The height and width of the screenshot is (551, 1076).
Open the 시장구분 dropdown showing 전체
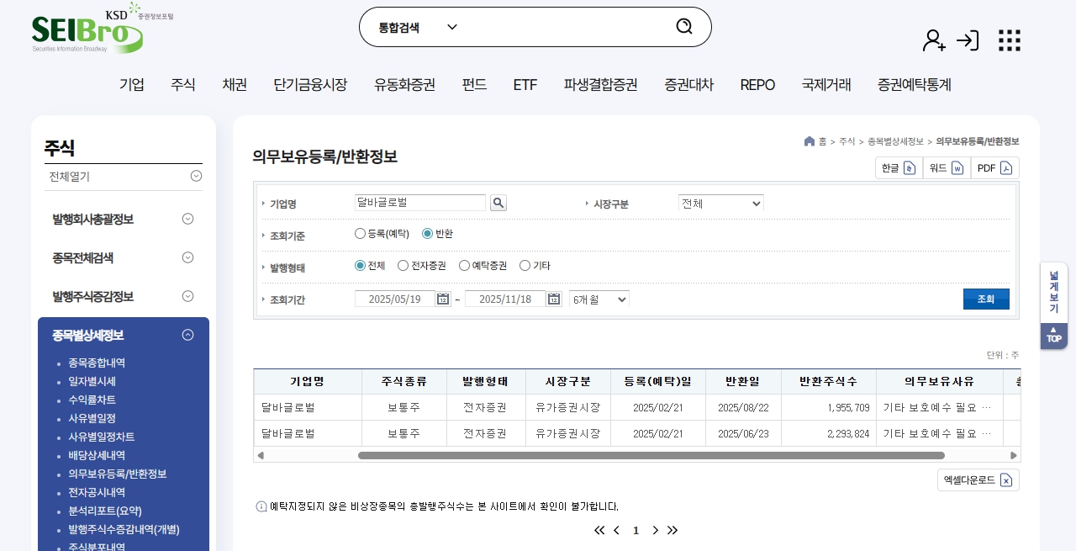click(720, 203)
